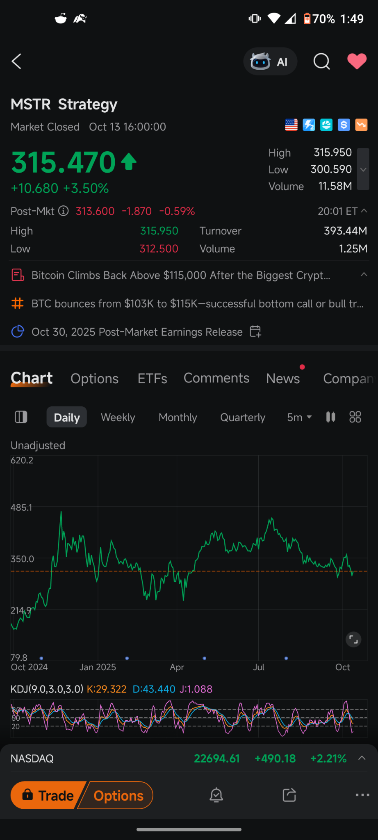
Task: Add earnings release to calendar icon
Action: point(255,331)
